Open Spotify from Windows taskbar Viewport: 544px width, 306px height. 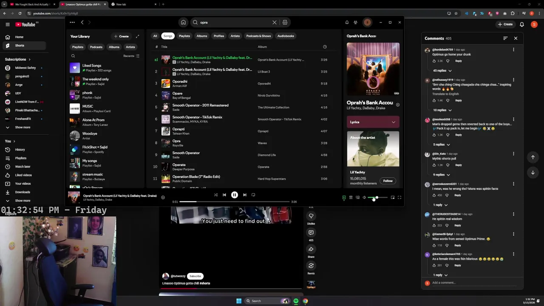pyautogui.click(x=296, y=301)
